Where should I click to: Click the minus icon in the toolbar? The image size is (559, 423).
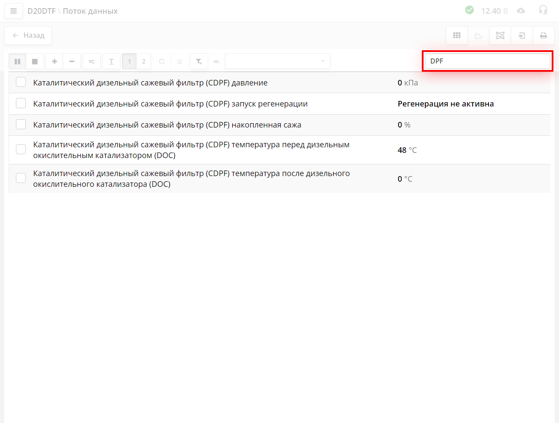(x=72, y=61)
